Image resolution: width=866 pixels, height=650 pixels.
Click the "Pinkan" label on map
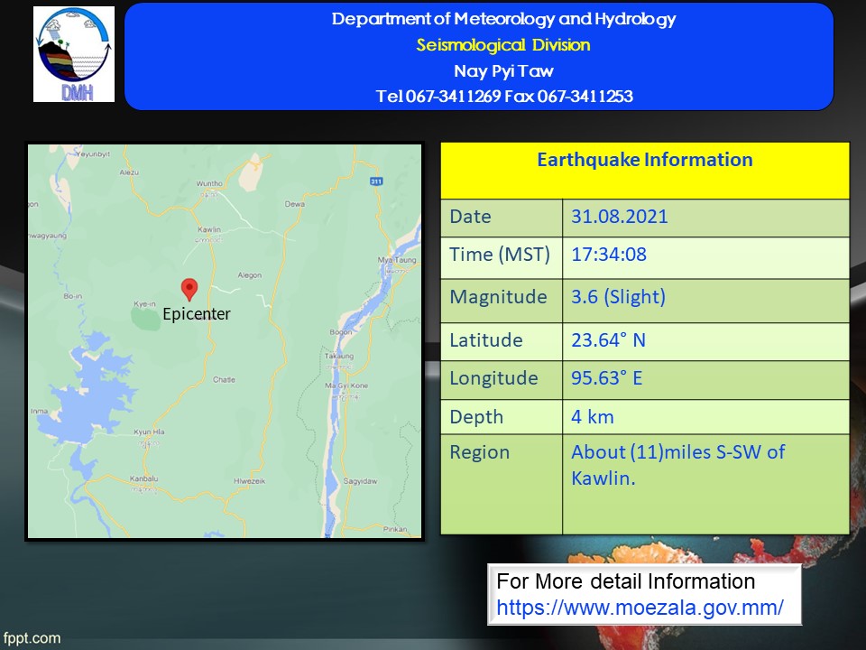[395, 529]
